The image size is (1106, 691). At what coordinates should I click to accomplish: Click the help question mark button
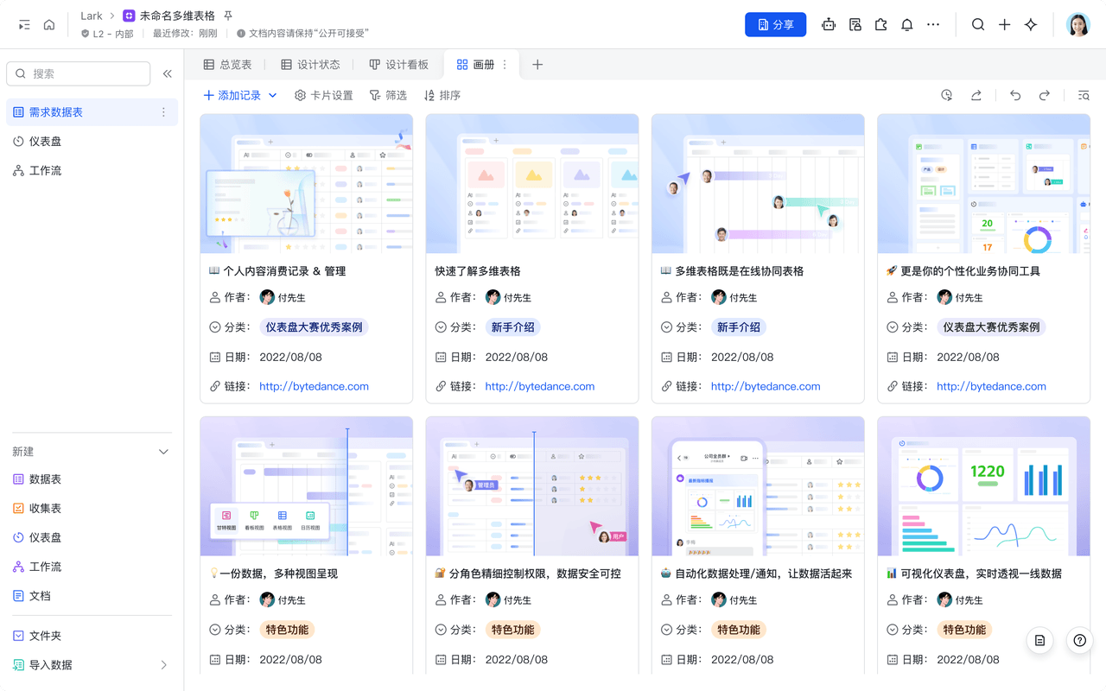(x=1079, y=641)
